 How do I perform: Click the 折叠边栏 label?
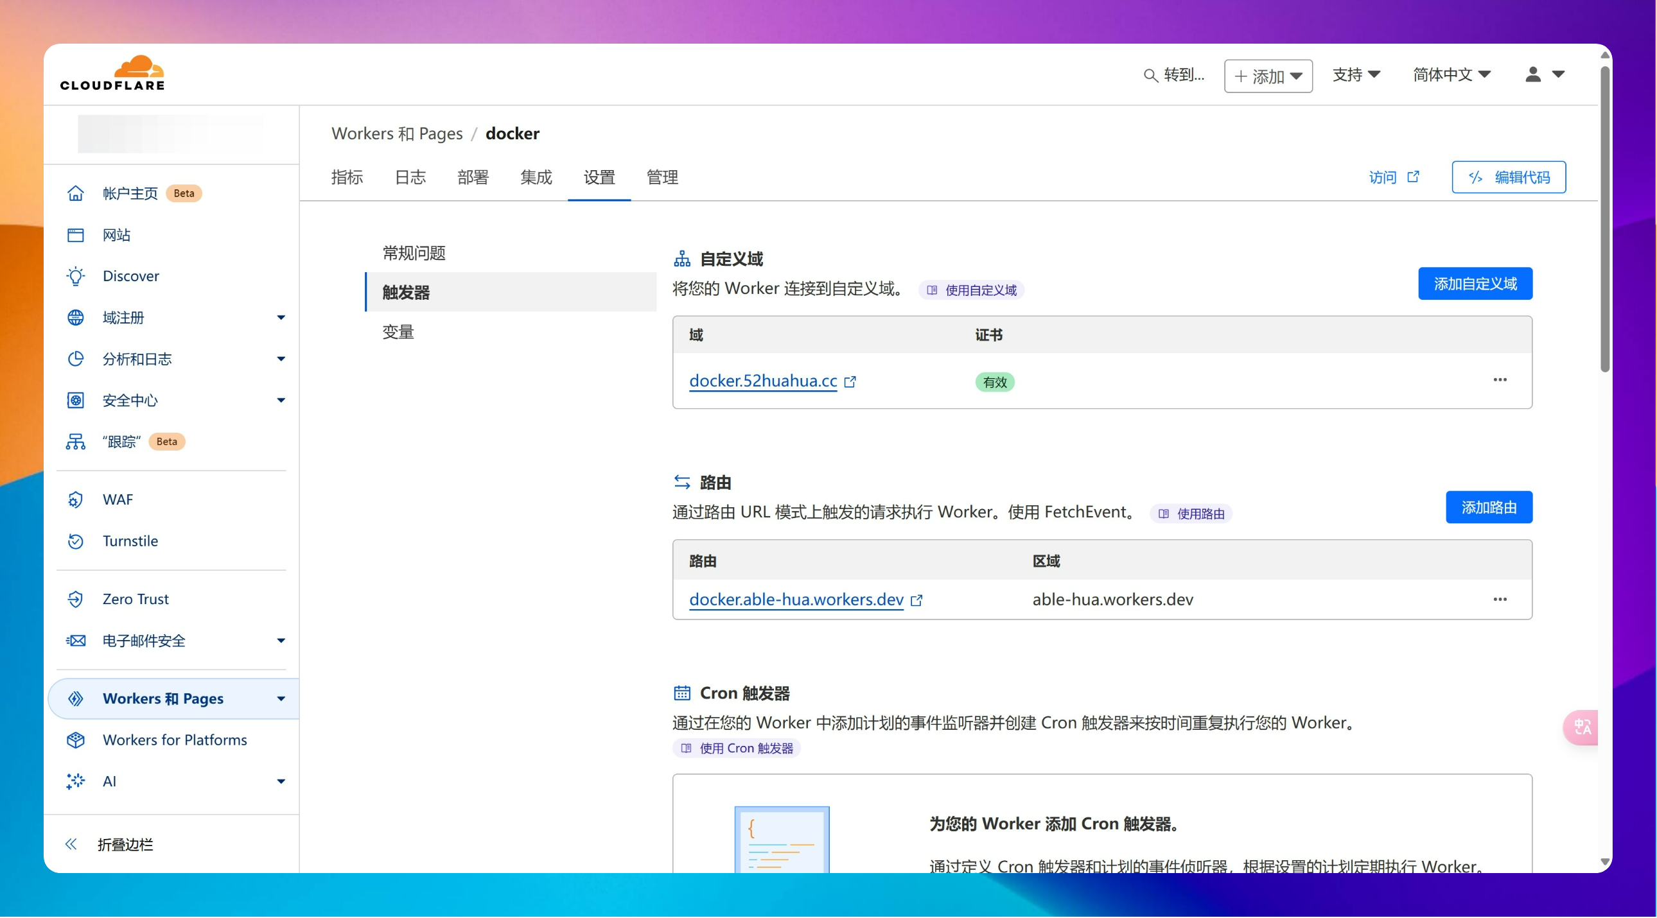[125, 845]
